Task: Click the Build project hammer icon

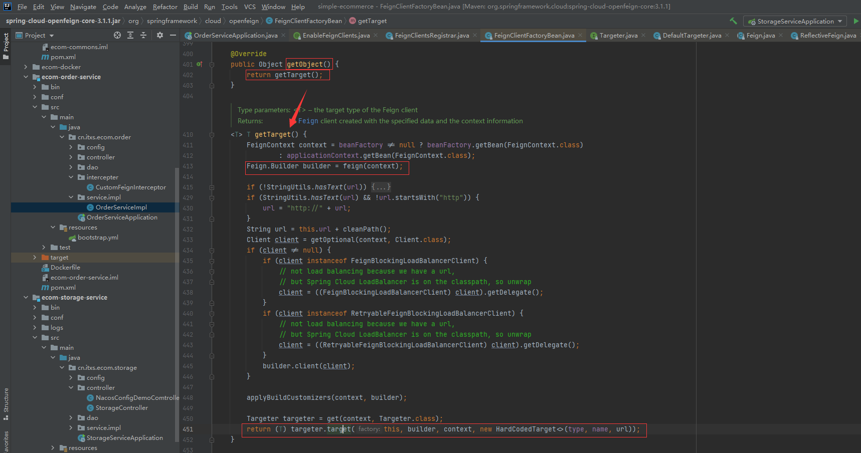Action: (x=733, y=21)
